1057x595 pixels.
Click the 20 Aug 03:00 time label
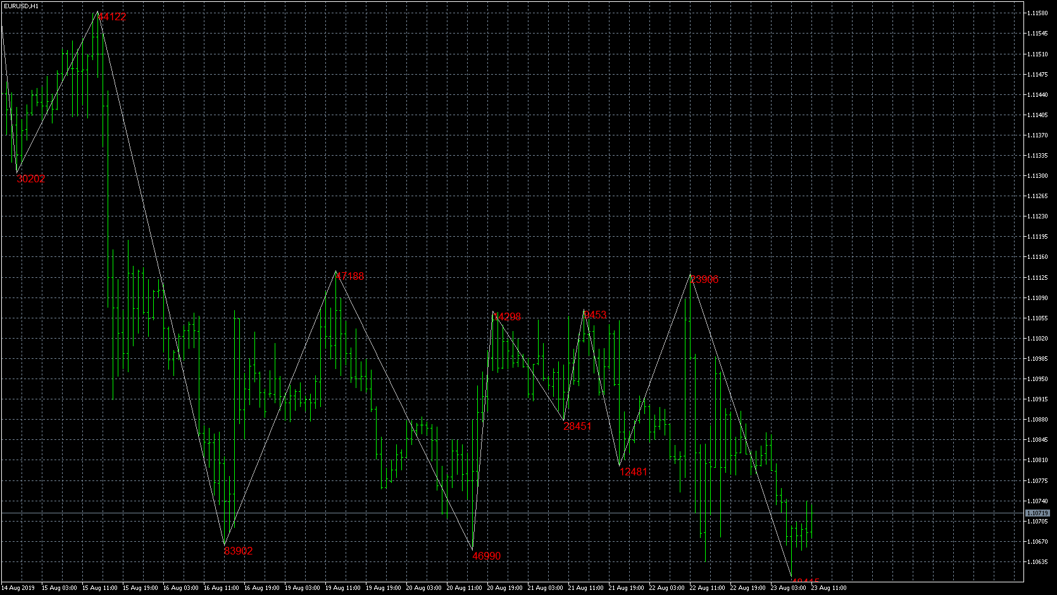click(424, 588)
